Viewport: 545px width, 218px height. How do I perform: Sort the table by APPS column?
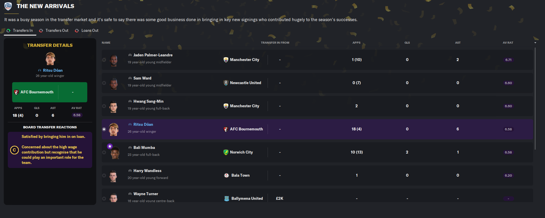pyautogui.click(x=356, y=43)
